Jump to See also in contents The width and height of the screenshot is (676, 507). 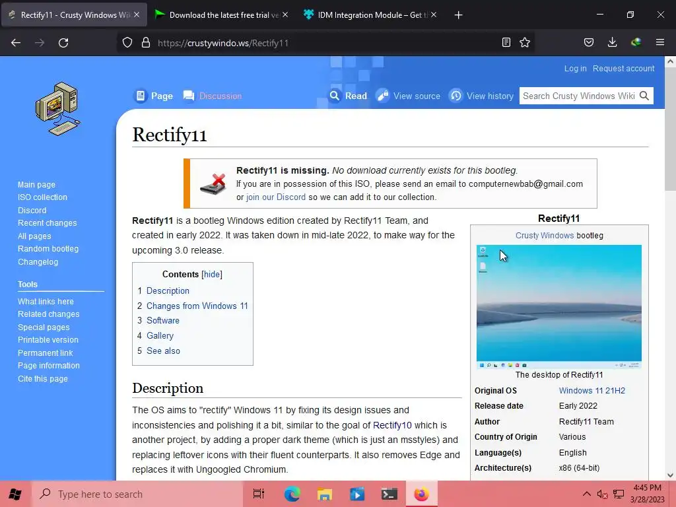164,351
